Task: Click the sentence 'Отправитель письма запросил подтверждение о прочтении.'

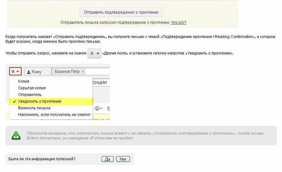Action: tap(115, 23)
